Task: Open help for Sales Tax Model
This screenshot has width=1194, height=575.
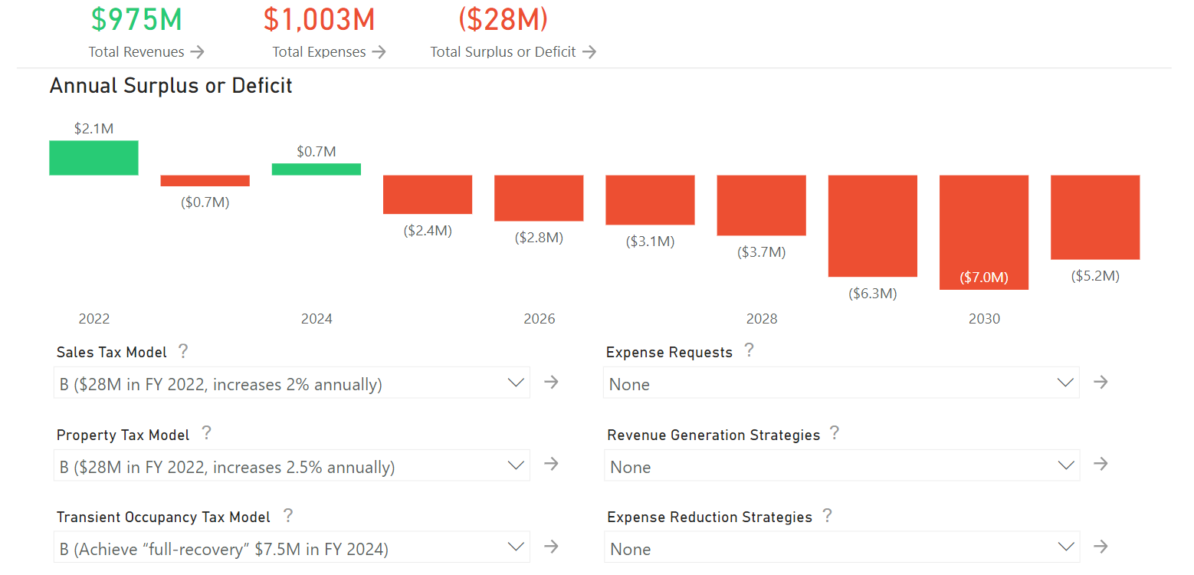Action: click(x=182, y=351)
